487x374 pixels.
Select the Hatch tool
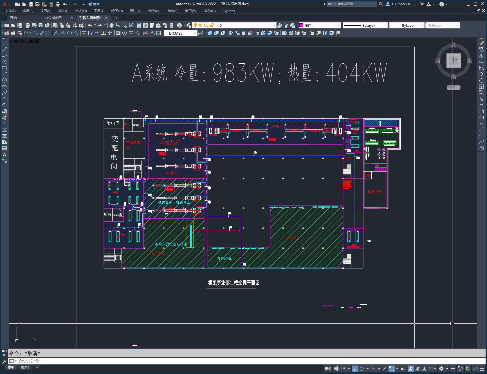tap(5, 130)
